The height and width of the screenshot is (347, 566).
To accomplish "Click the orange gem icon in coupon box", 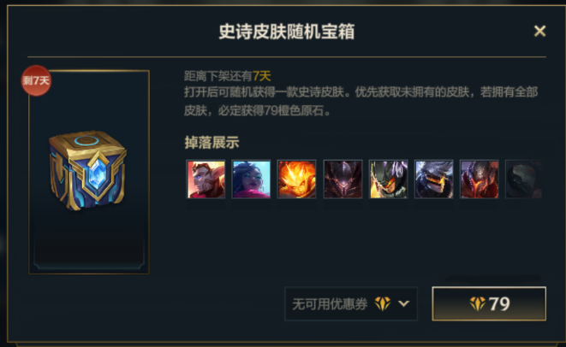I will (x=383, y=303).
